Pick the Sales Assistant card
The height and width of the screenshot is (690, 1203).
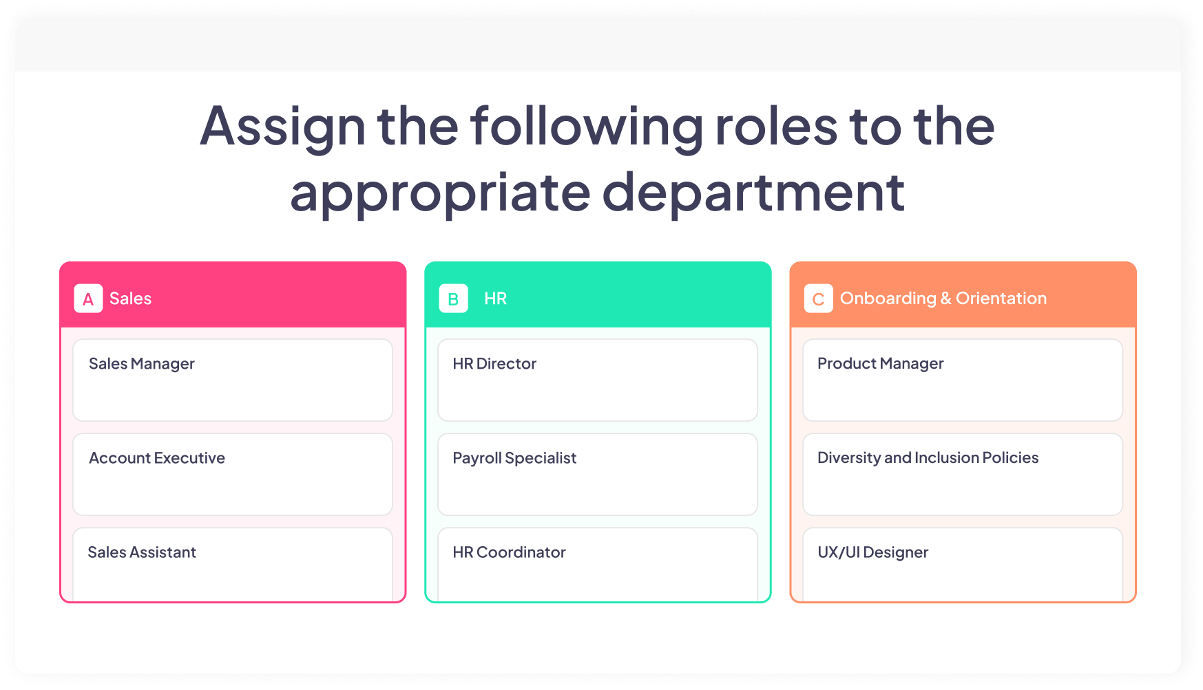tap(233, 564)
